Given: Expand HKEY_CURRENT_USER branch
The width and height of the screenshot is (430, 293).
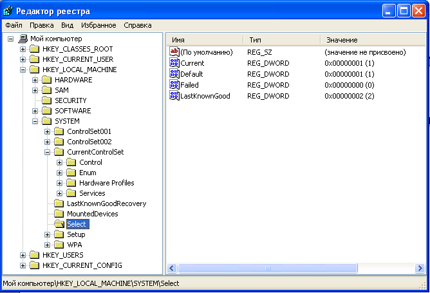Looking at the screenshot, I should coord(23,59).
